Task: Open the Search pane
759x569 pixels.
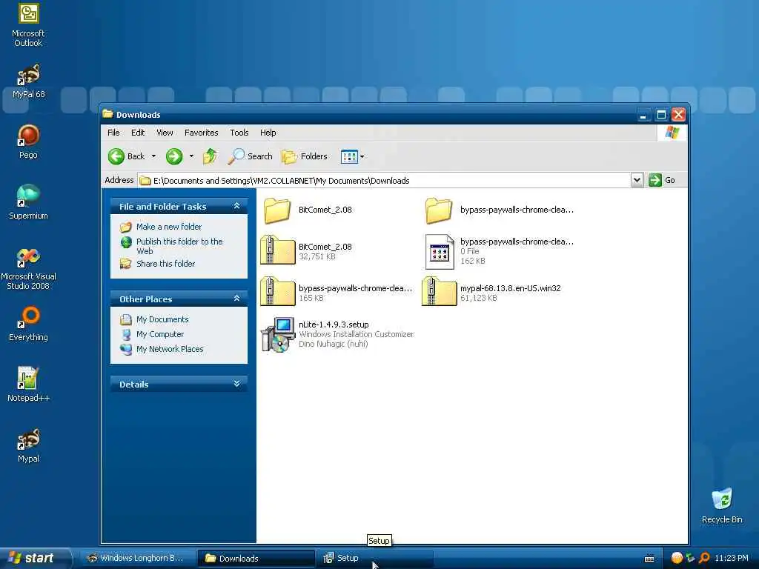Action: [251, 156]
